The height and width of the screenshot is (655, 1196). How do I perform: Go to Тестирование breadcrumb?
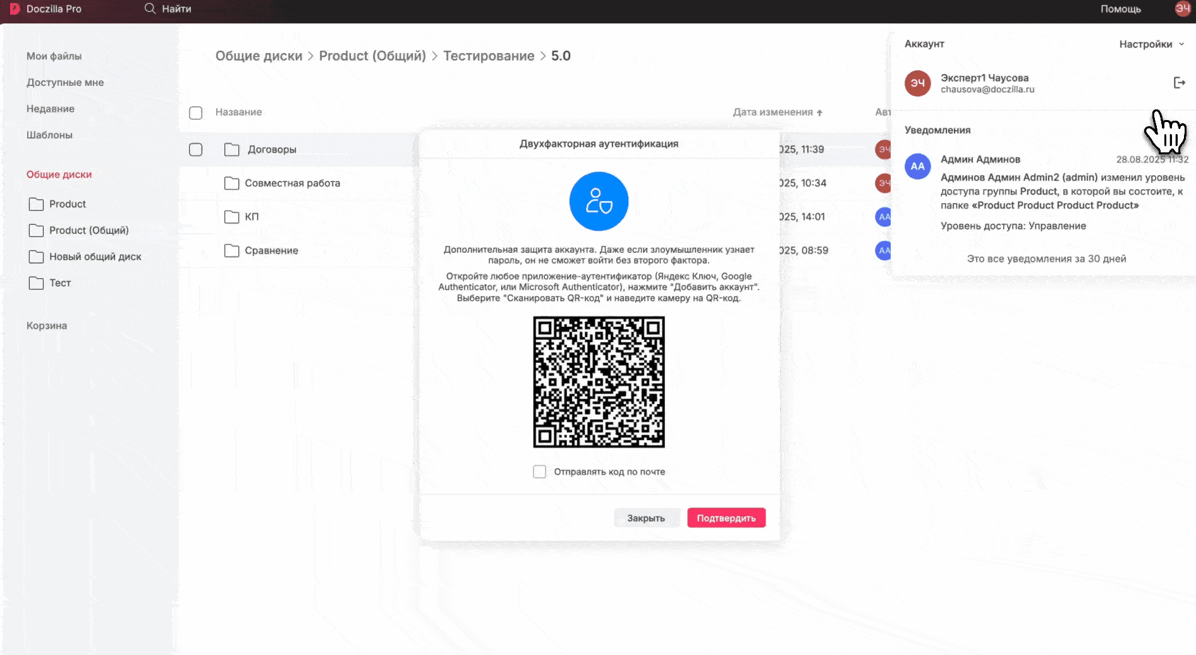pyautogui.click(x=489, y=56)
